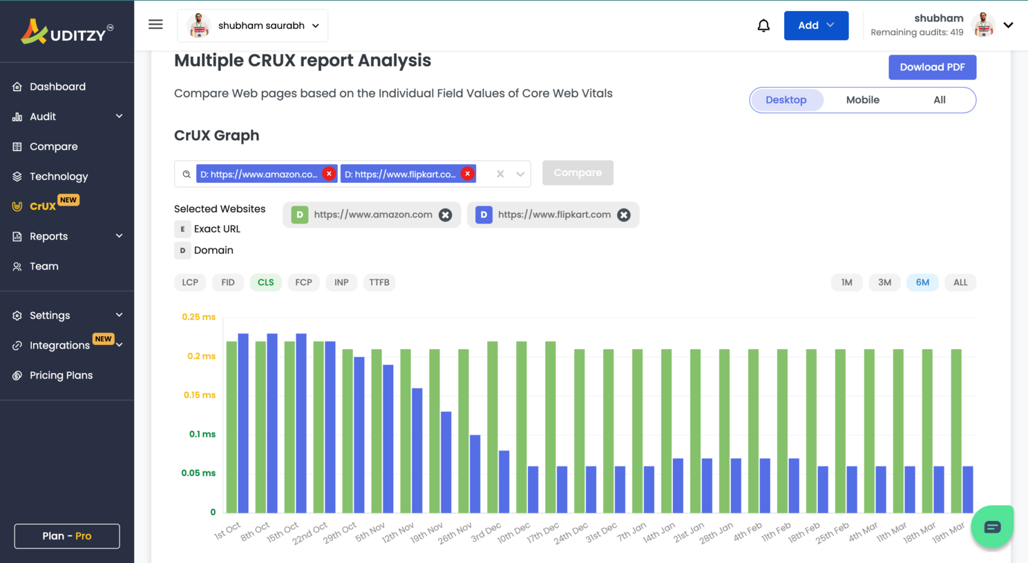Switch to Mobile view
Screen dimensions: 1028x563
pos(863,100)
